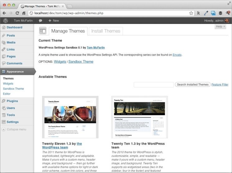232x173 pixels.
Task: Click the Available Themes heading
Action: pos(53,77)
